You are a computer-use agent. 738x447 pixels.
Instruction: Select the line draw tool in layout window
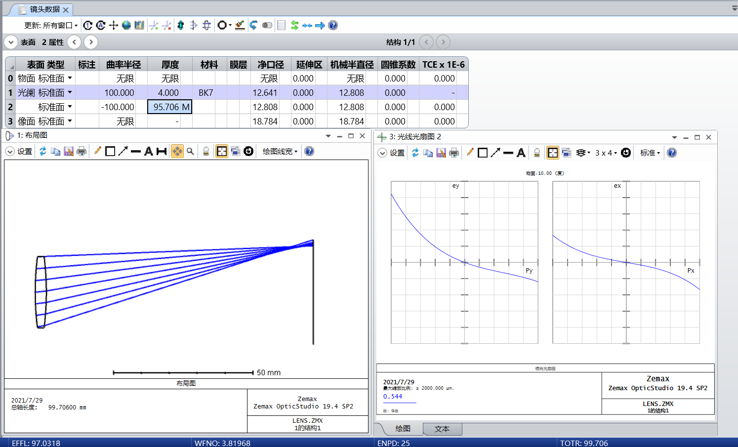pos(136,151)
